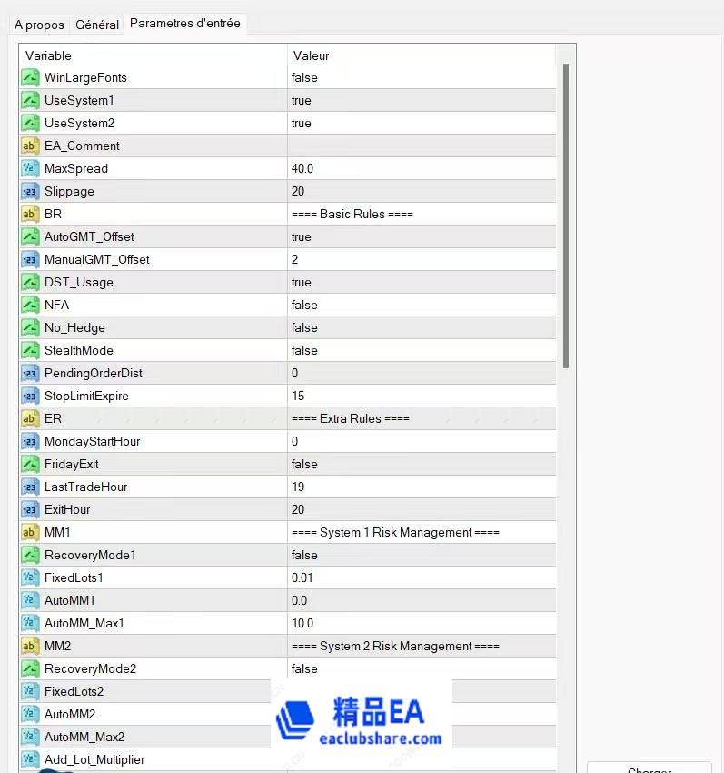The image size is (724, 773).
Task: Click the integer icon beside ManualGMT_Offset
Action: tap(30, 259)
